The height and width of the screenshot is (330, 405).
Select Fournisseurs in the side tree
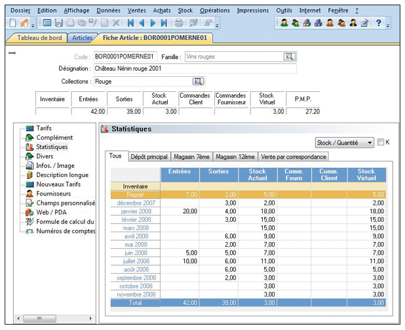click(54, 194)
